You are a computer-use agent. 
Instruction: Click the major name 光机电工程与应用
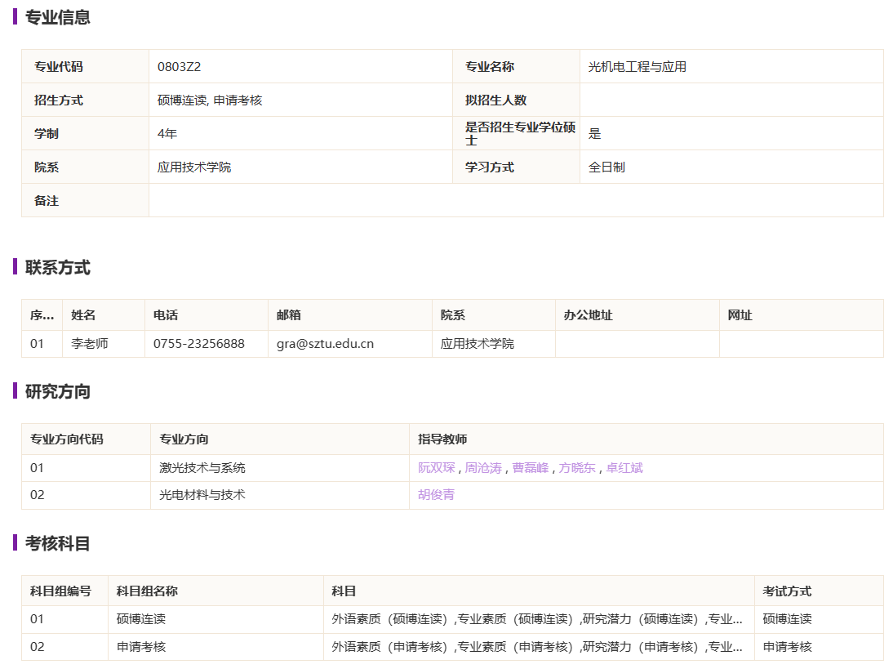pos(637,67)
